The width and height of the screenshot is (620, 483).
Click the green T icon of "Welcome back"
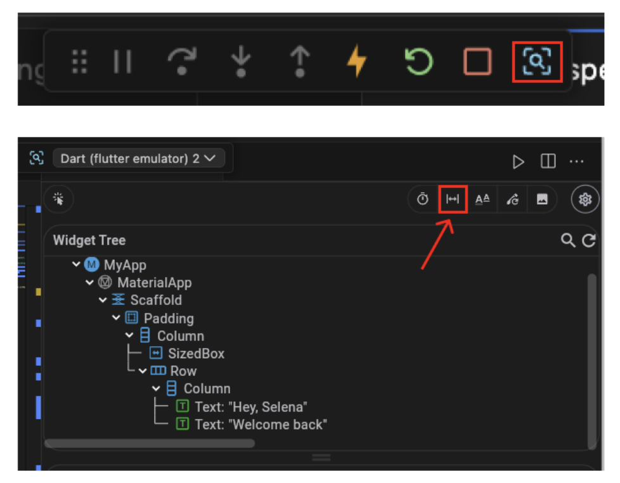(x=183, y=423)
